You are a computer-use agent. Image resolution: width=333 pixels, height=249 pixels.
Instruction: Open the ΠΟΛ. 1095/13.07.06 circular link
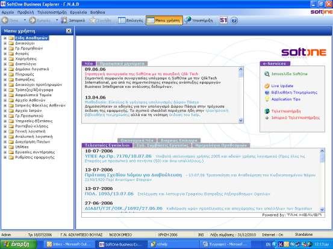click(x=109, y=194)
